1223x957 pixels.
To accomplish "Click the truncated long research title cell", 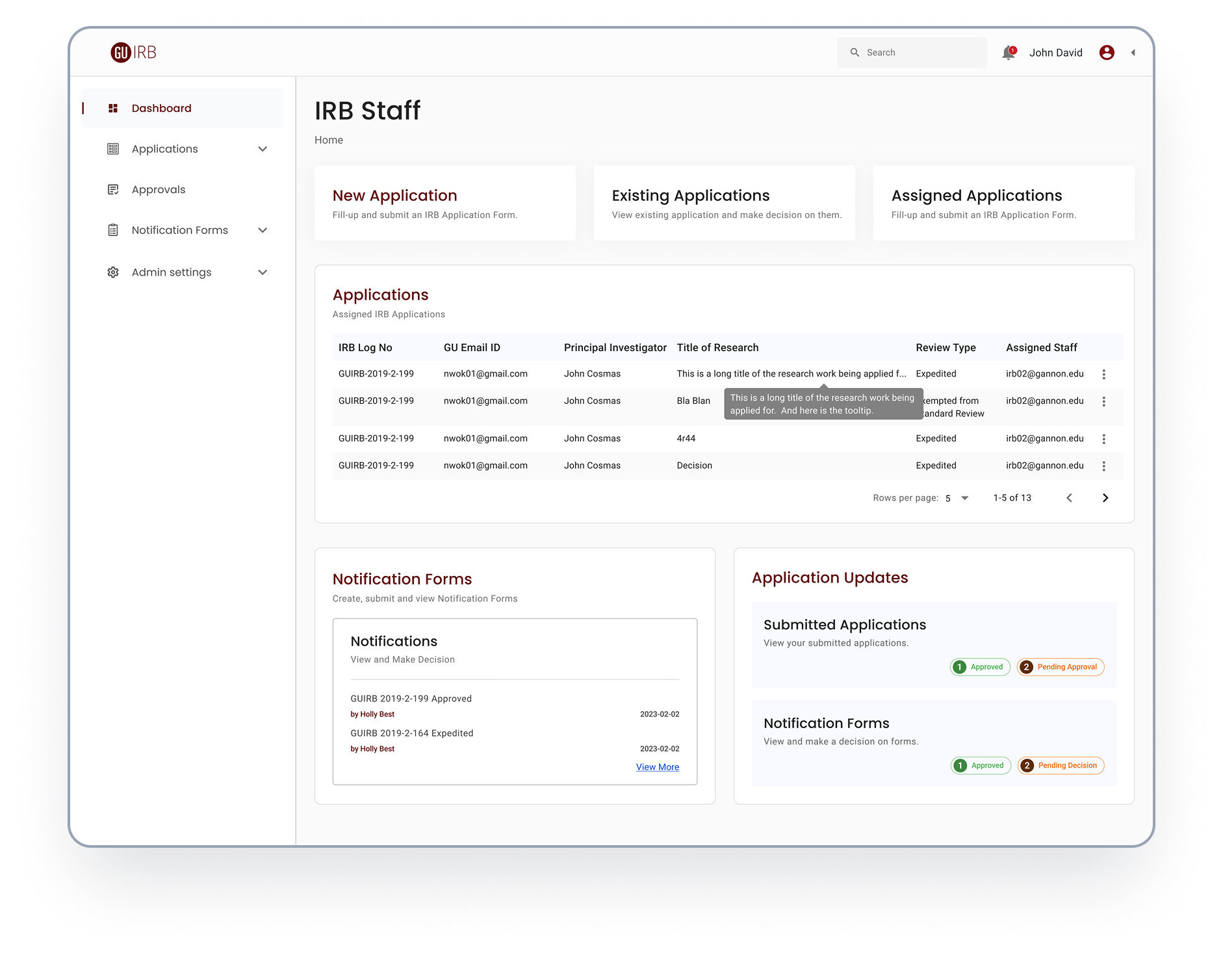I will (x=792, y=374).
